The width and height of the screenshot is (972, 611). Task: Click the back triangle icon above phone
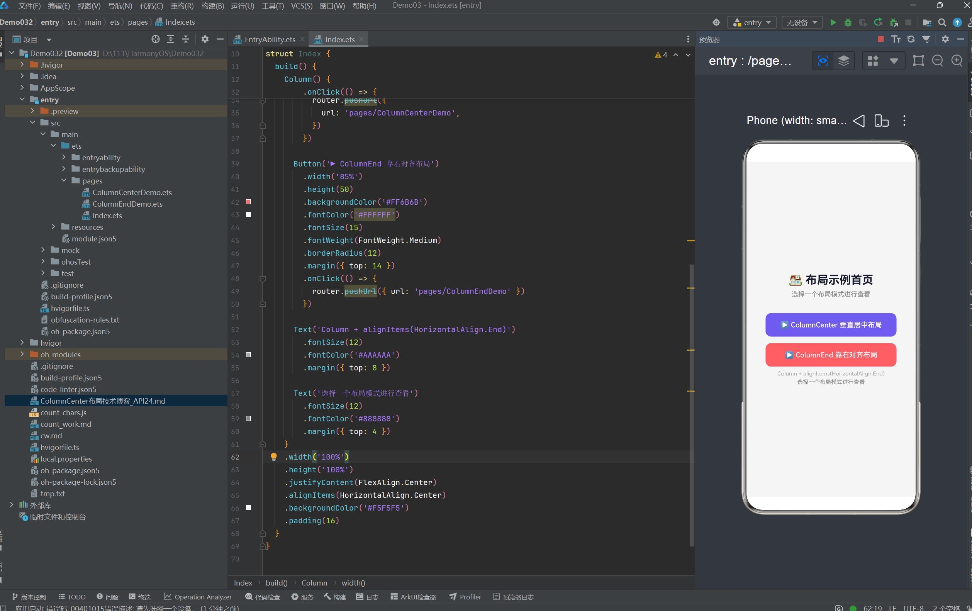(858, 121)
